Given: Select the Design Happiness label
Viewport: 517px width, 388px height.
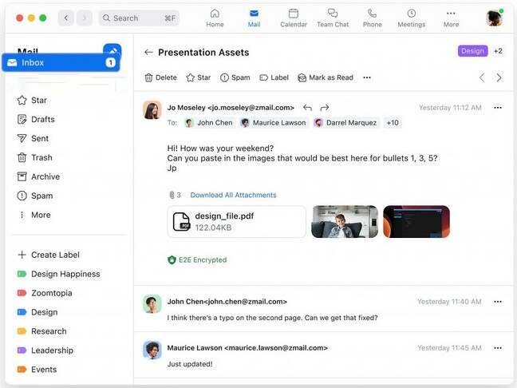Looking at the screenshot, I should pos(58,274).
